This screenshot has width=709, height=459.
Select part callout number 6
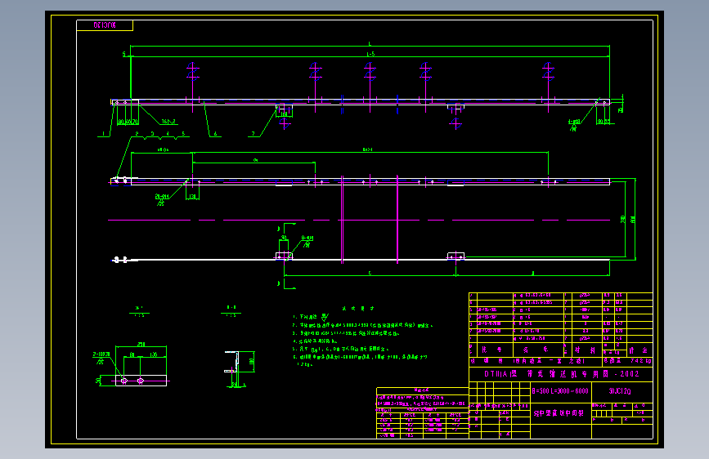click(x=215, y=134)
